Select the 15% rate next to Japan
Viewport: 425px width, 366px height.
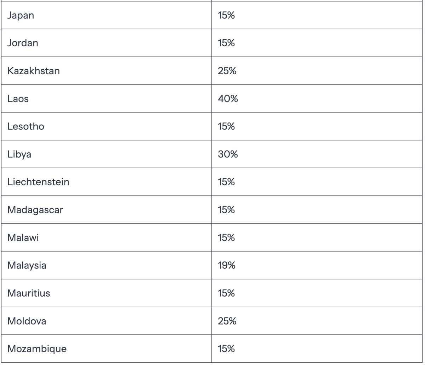click(x=227, y=16)
